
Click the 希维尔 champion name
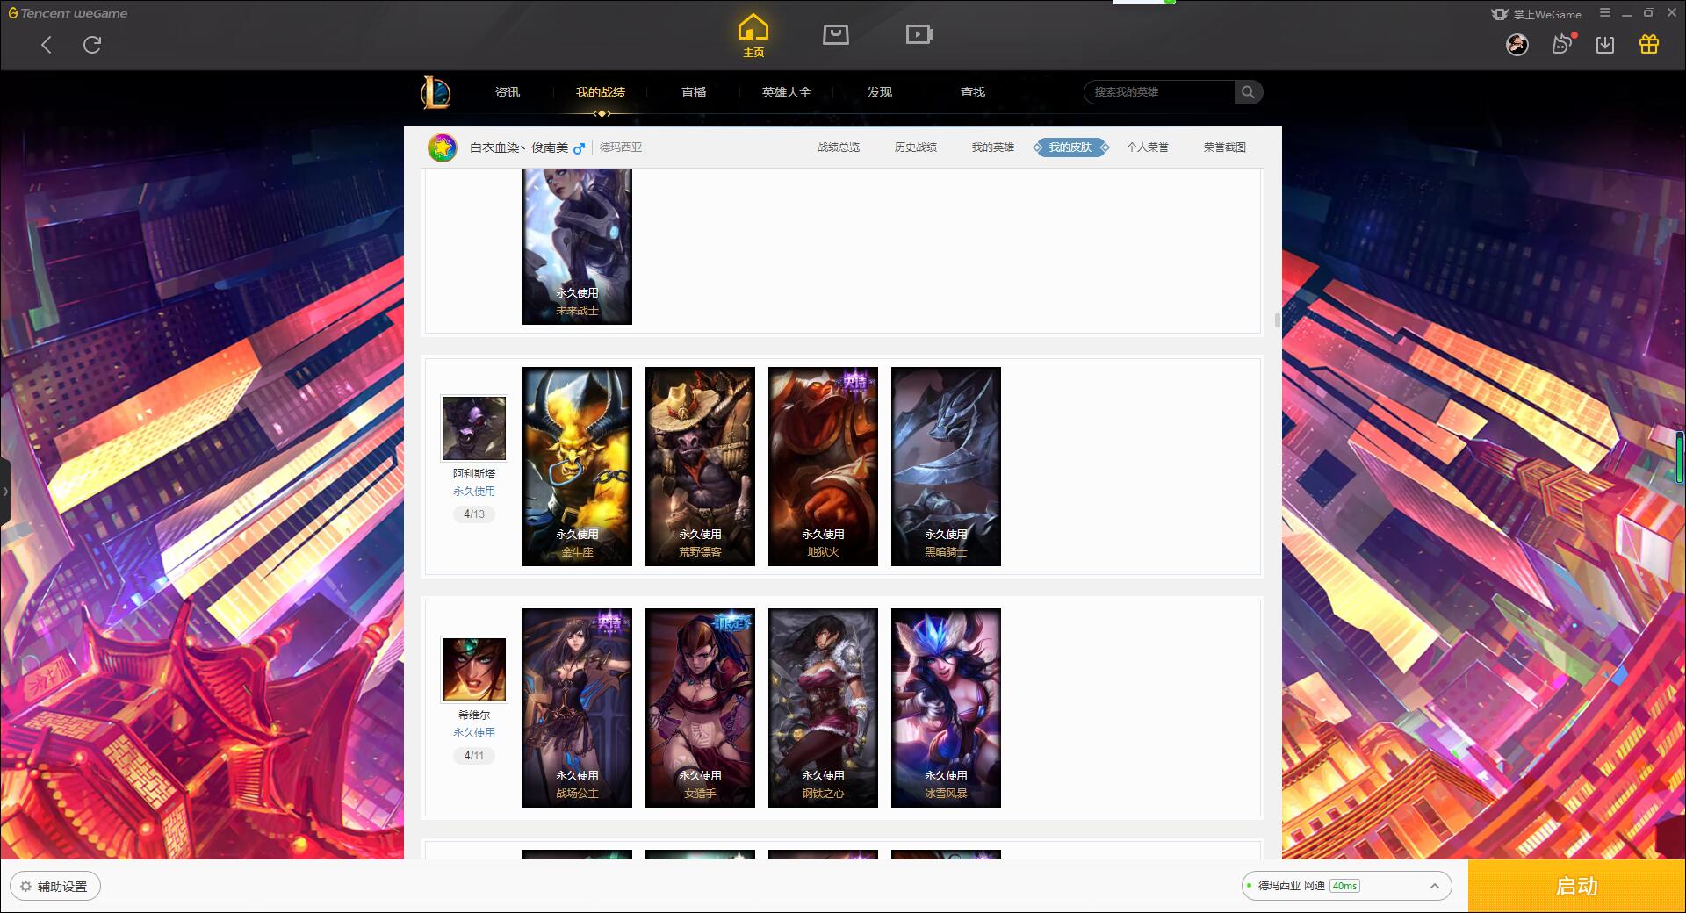(x=474, y=715)
